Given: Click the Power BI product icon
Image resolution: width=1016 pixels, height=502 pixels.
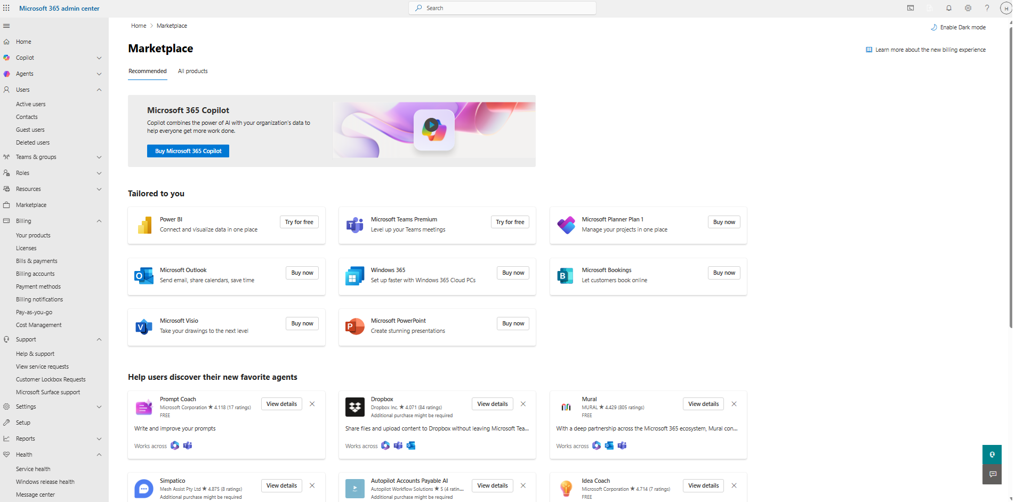Looking at the screenshot, I should click(x=144, y=225).
